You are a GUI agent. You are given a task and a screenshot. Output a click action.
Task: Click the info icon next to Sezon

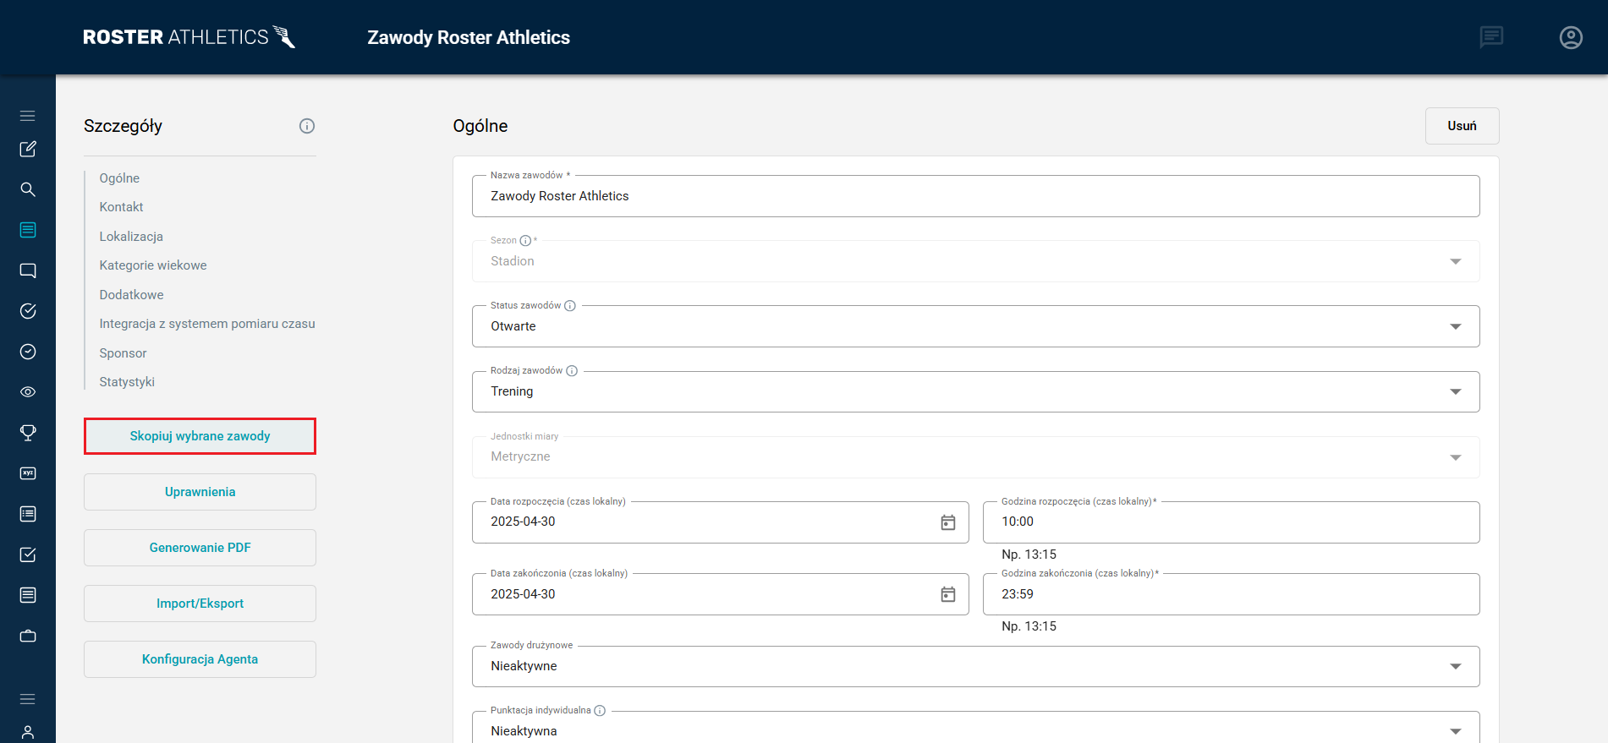(525, 241)
